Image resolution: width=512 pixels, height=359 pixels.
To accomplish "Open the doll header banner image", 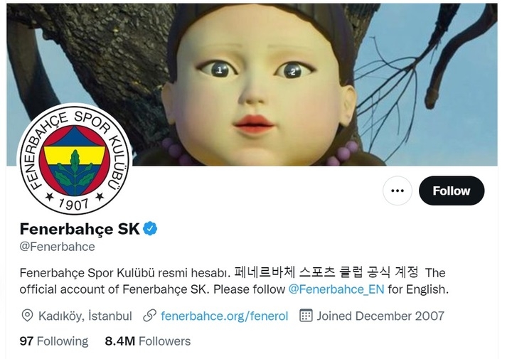I will pos(252,84).
